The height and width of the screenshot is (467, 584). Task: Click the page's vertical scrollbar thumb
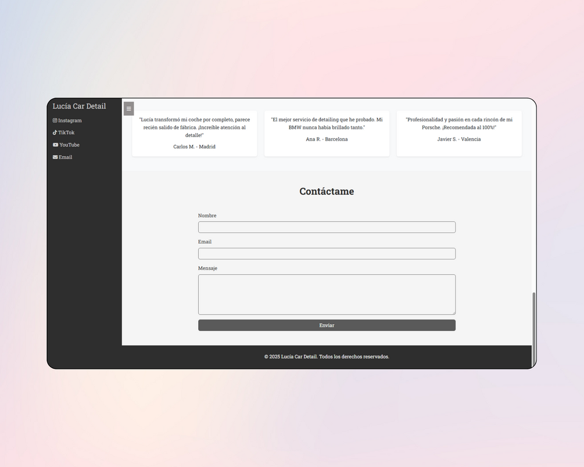[533, 329]
